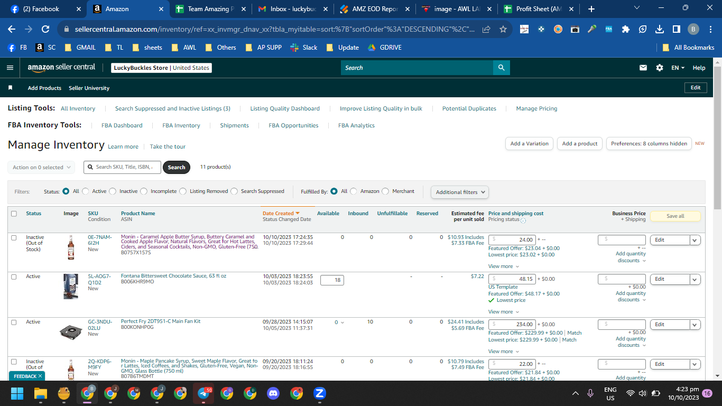Select the Listing Removed status filter
The width and height of the screenshot is (722, 406).
[x=183, y=191]
